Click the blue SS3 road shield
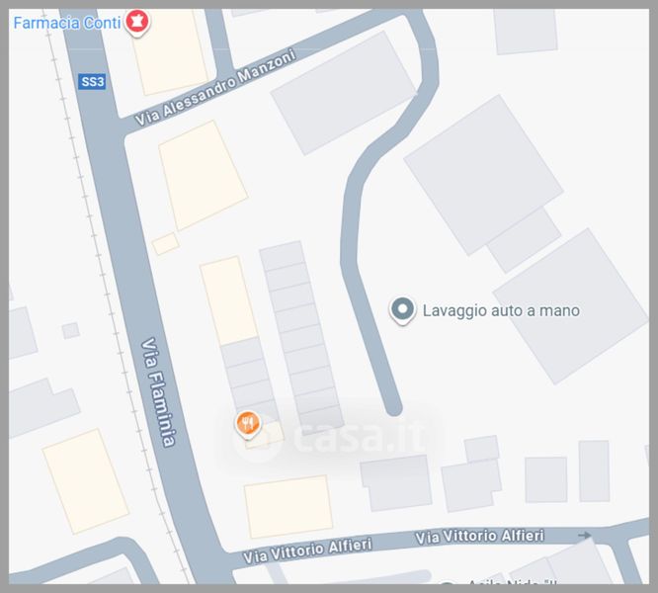Image resolution: width=658 pixels, height=593 pixels. pyautogui.click(x=92, y=81)
